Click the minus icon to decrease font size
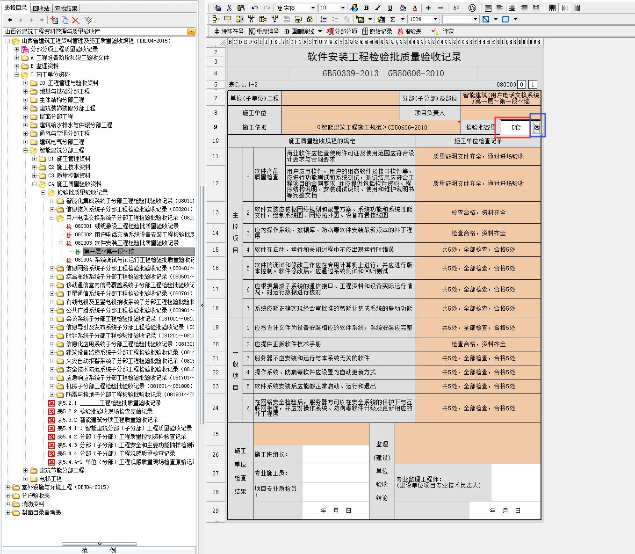 click(x=440, y=7)
